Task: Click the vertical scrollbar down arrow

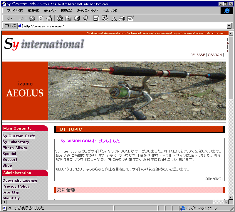Action: pos(231,197)
